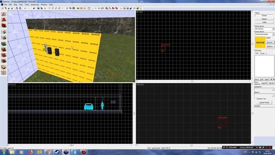This screenshot has width=275, height=155.
Task: Open the Categories dropdown
Action: point(264,90)
